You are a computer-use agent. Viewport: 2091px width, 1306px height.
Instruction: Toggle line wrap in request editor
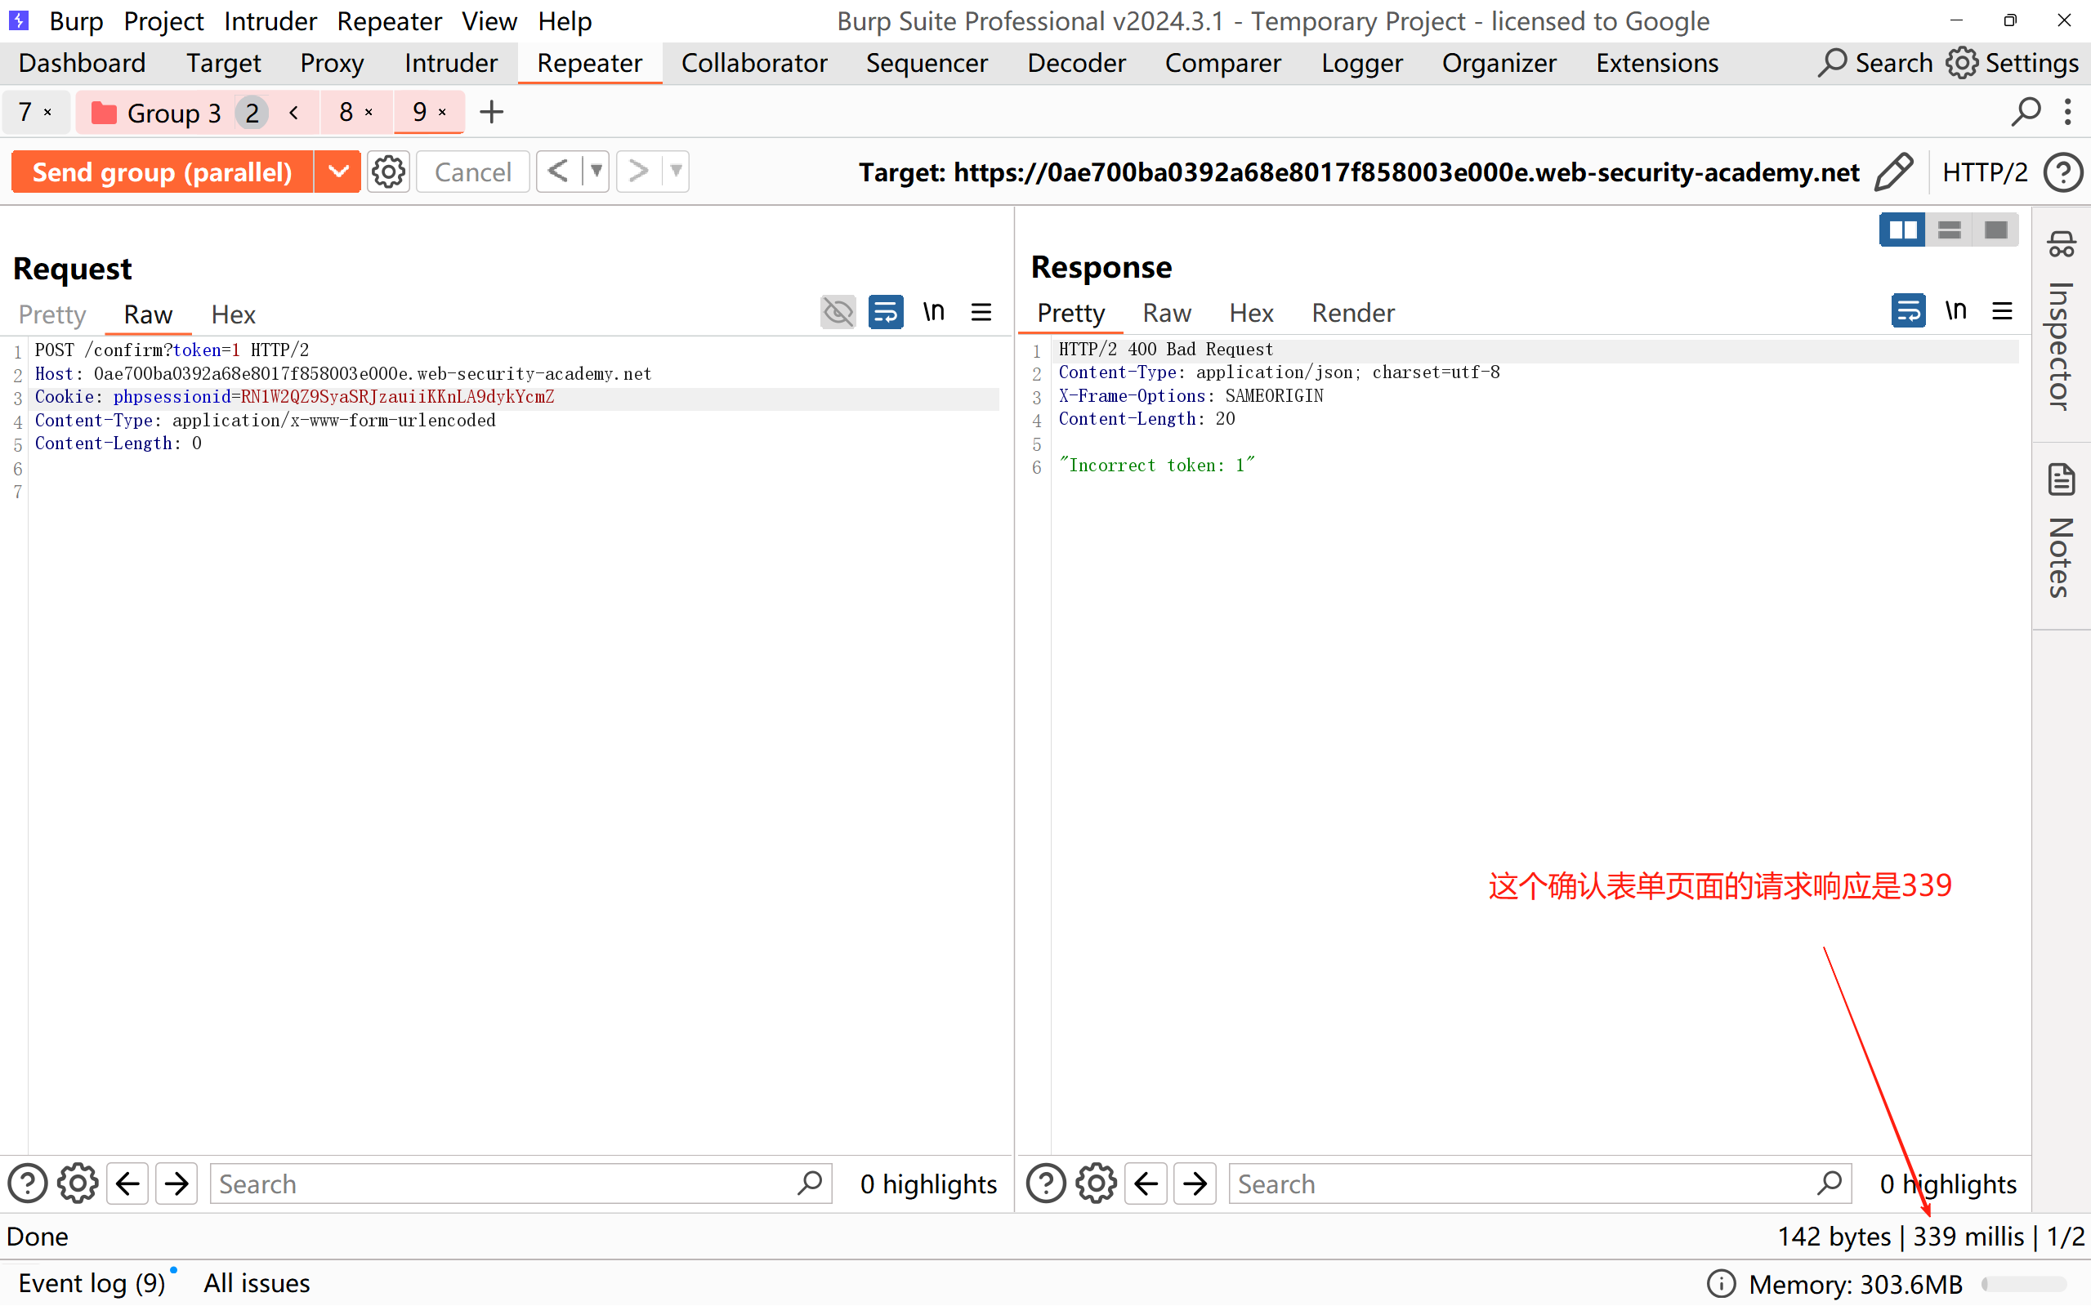pos(886,313)
